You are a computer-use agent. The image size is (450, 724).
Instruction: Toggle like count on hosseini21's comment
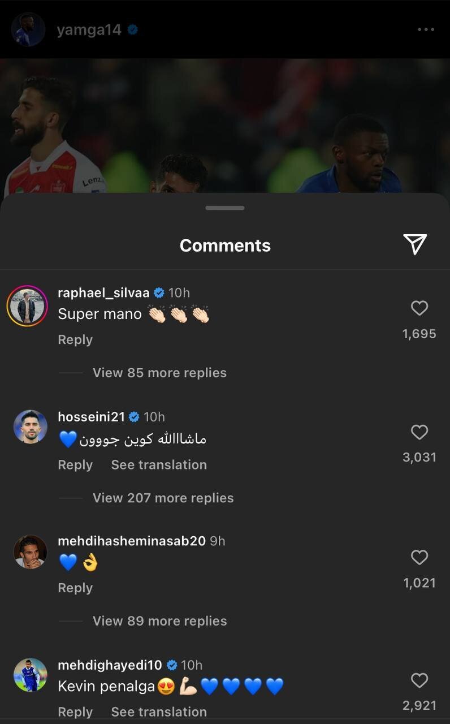click(x=419, y=458)
